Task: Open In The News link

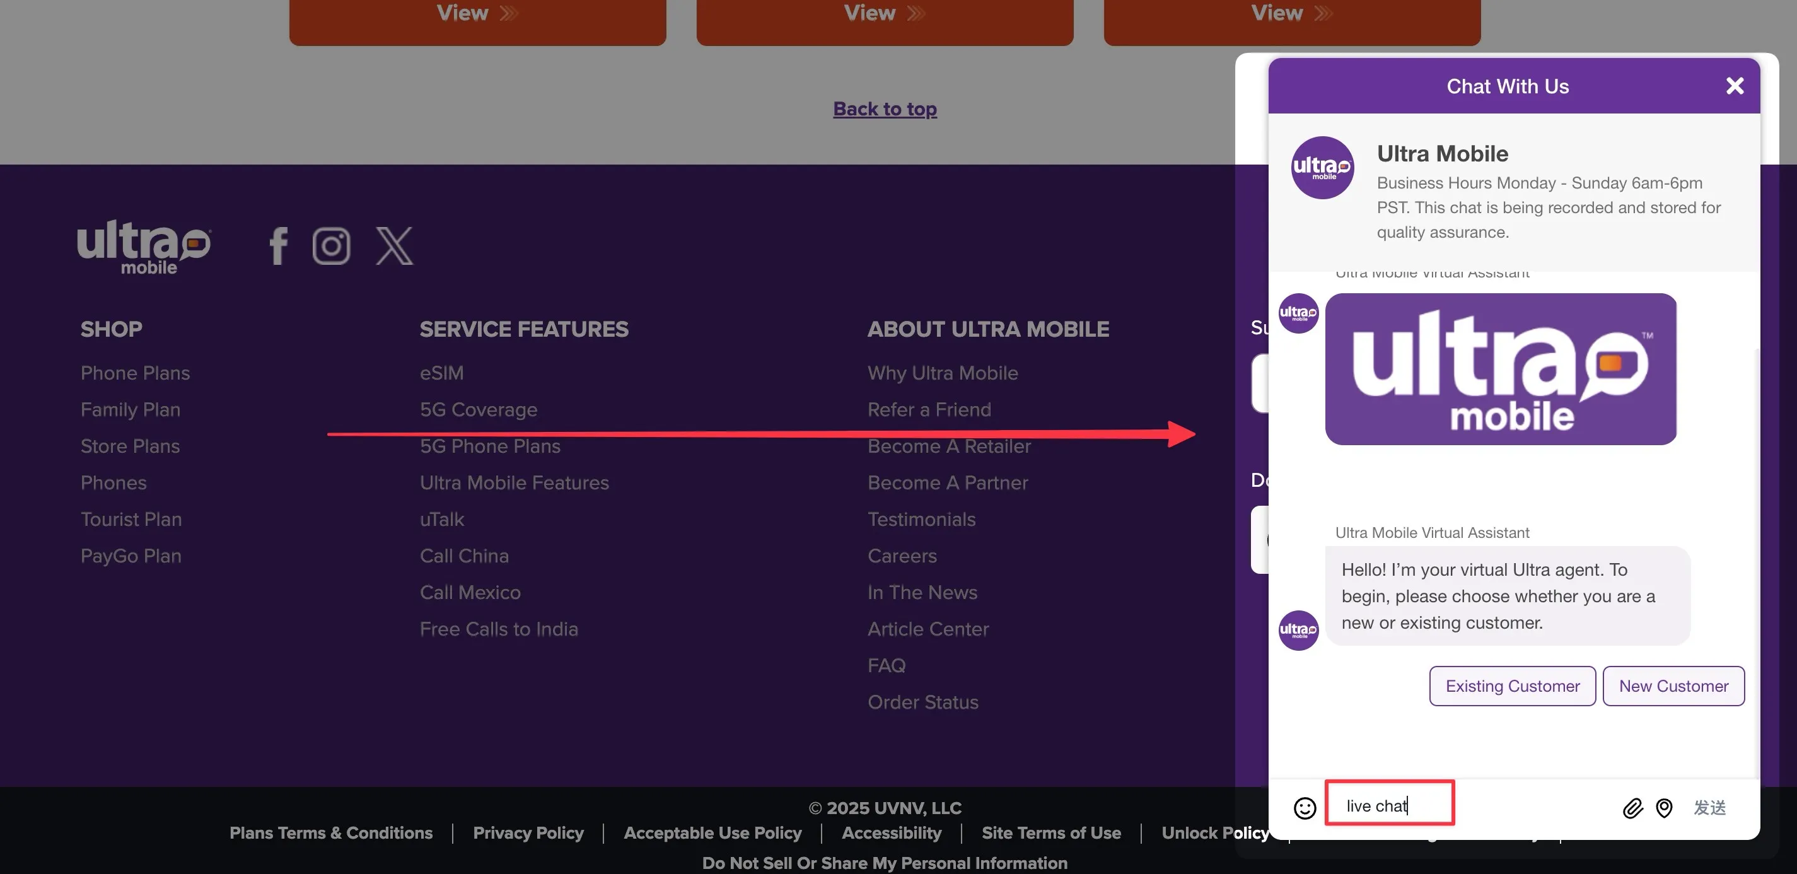Action: click(x=922, y=593)
